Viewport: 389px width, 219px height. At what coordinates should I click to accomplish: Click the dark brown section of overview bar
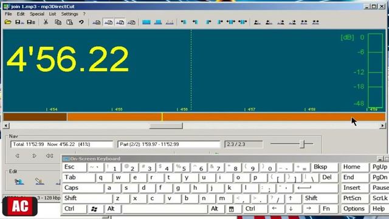(x=35, y=117)
